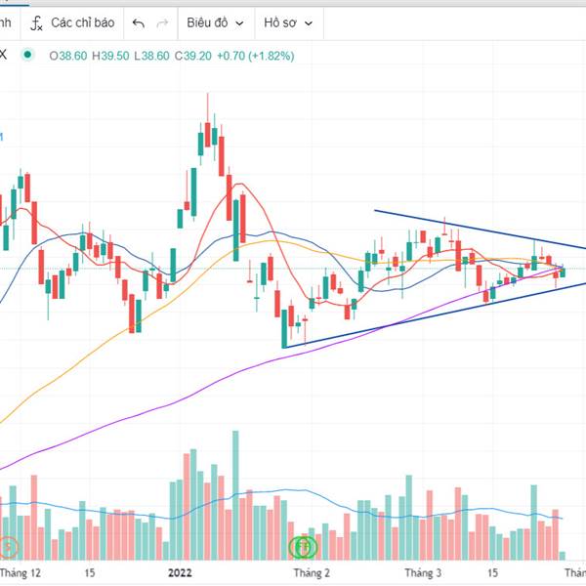This screenshot has height=586, width=586.
Task: Click the green market status dot
Action: pyautogui.click(x=27, y=55)
